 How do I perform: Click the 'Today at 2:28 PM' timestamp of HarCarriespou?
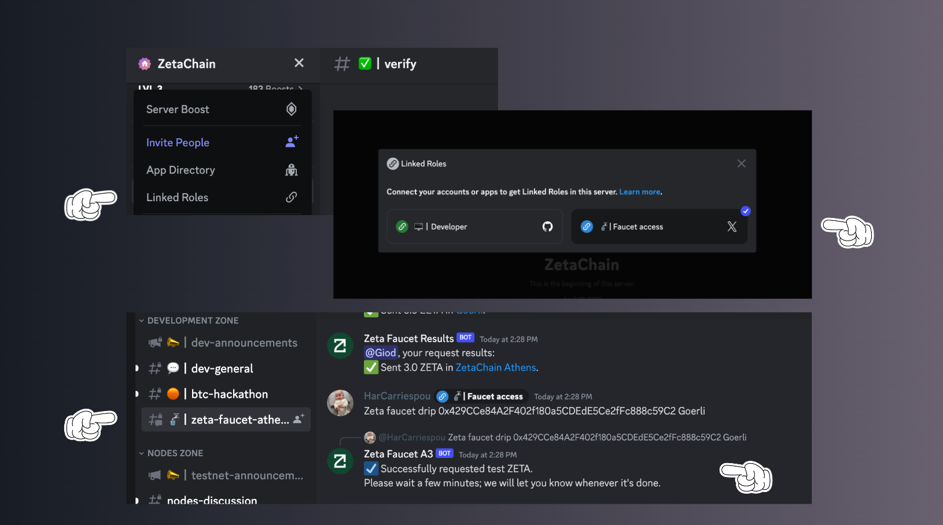point(563,397)
